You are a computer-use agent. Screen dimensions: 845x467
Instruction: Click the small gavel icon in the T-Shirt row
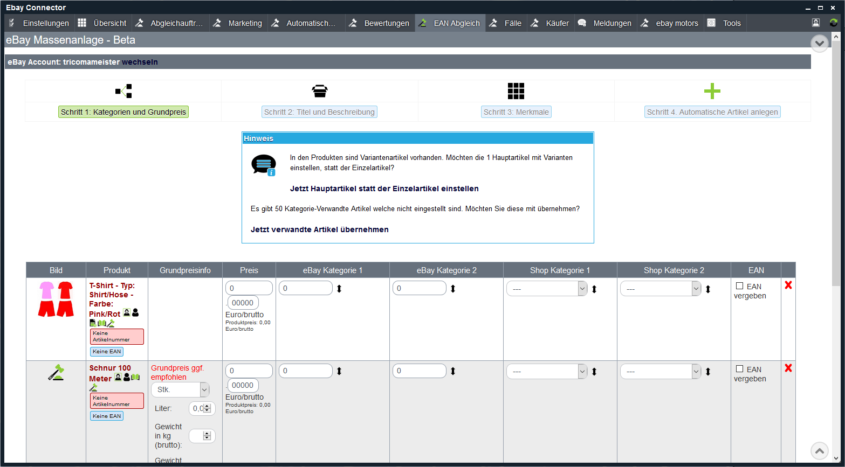point(111,323)
